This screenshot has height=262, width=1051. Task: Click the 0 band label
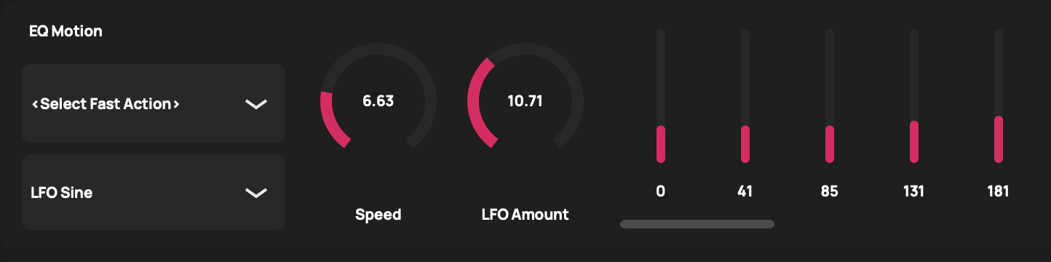[661, 191]
